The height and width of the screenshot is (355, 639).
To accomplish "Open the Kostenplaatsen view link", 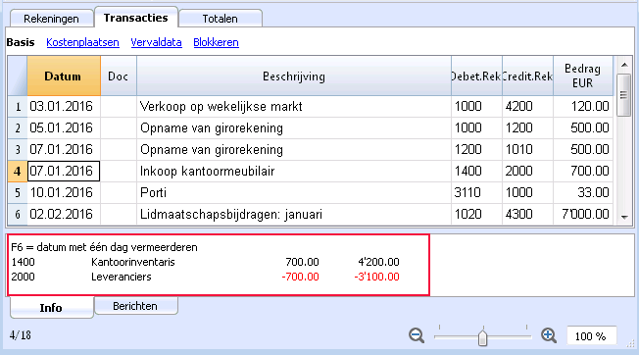I will click(x=82, y=42).
